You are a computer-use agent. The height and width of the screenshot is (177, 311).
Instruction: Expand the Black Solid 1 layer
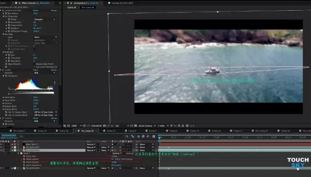(12, 145)
